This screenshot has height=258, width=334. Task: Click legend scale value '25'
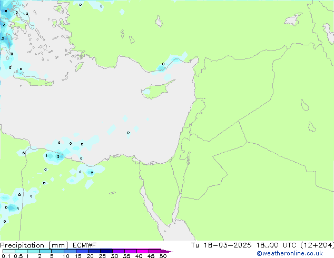pos(102,256)
